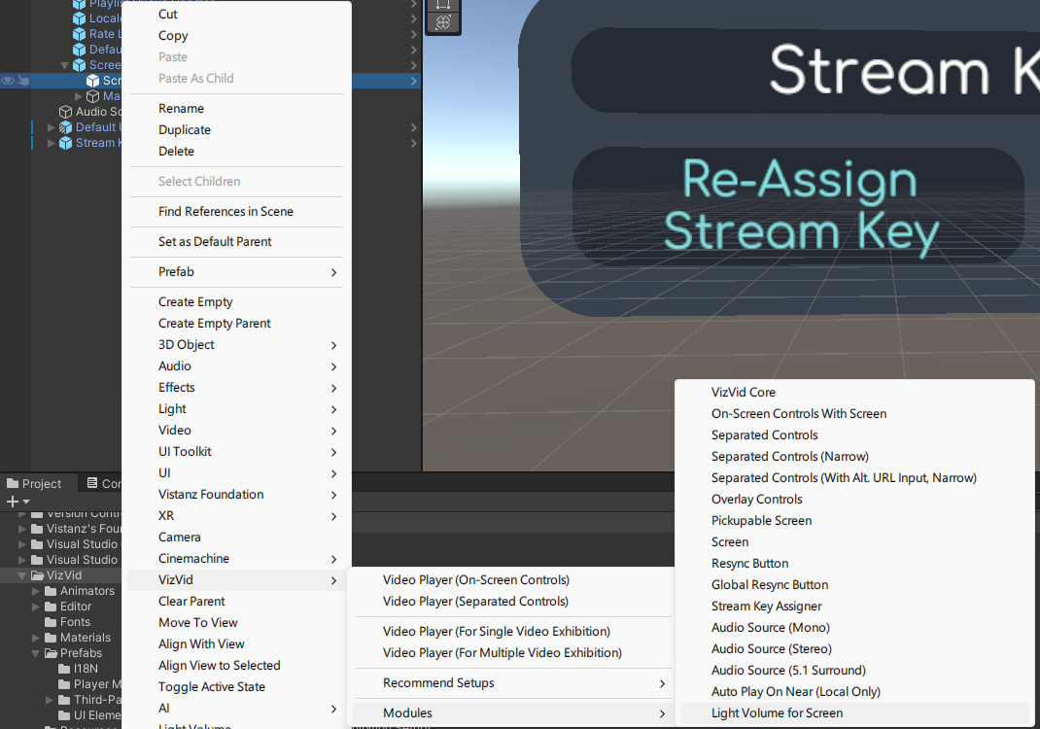Click the Rate L prefab cube icon
Viewport: 1040px width, 729px height.
point(80,34)
